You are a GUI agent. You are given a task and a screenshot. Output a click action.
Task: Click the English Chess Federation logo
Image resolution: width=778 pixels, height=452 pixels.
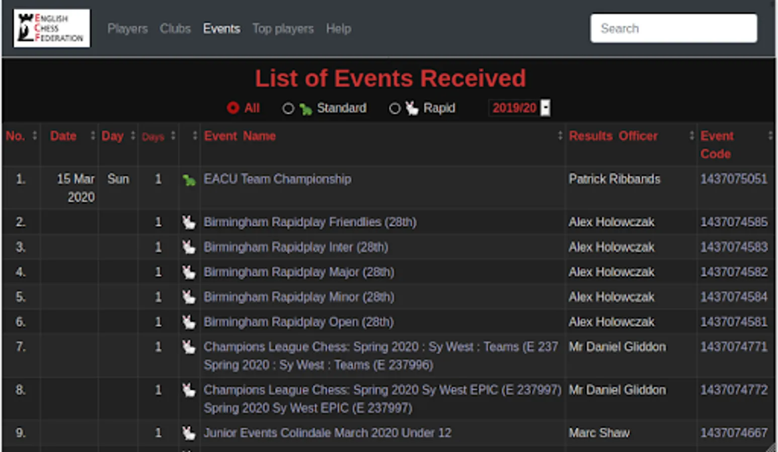coord(52,28)
